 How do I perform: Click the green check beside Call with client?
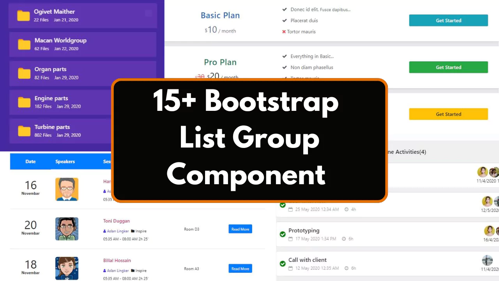click(283, 264)
